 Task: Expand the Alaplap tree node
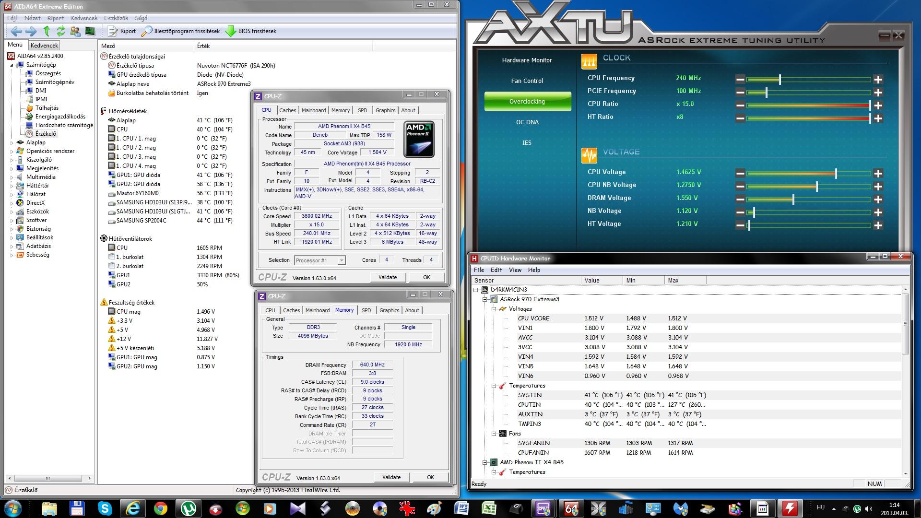(12, 142)
